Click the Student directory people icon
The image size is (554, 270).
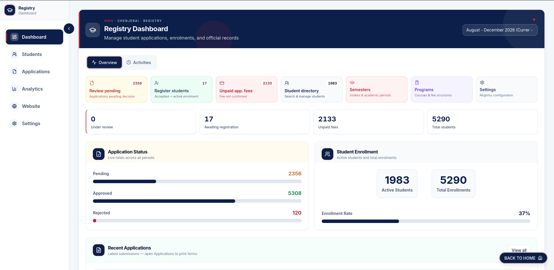pos(287,83)
